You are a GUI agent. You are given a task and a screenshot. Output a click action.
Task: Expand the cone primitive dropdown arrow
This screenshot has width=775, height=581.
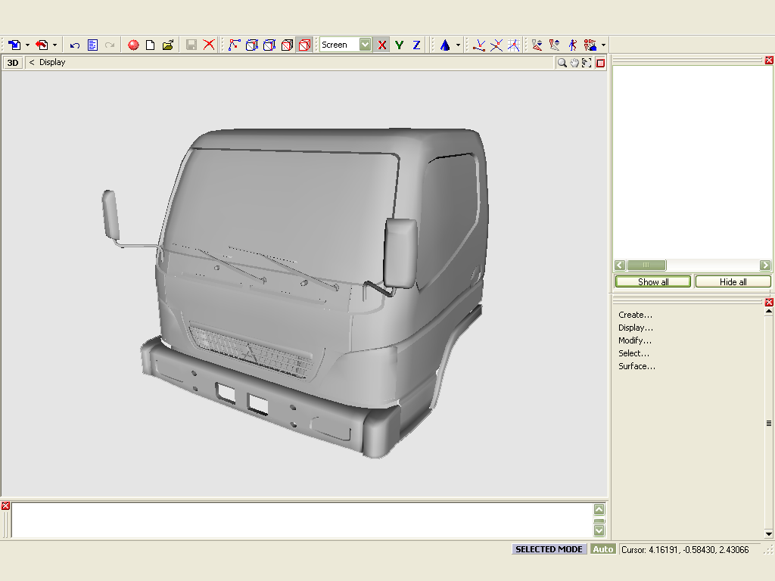458,45
